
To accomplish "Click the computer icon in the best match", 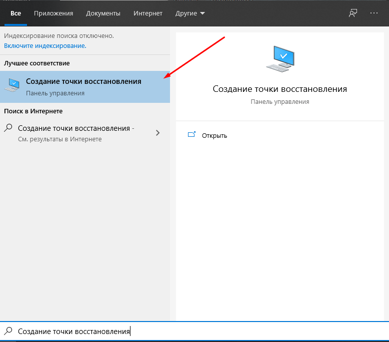I will click(12, 85).
